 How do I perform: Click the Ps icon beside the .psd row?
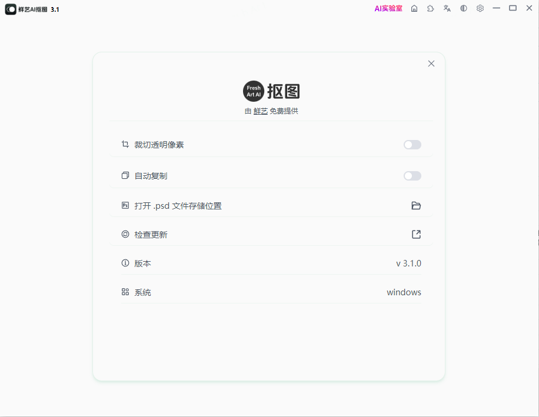tap(125, 205)
